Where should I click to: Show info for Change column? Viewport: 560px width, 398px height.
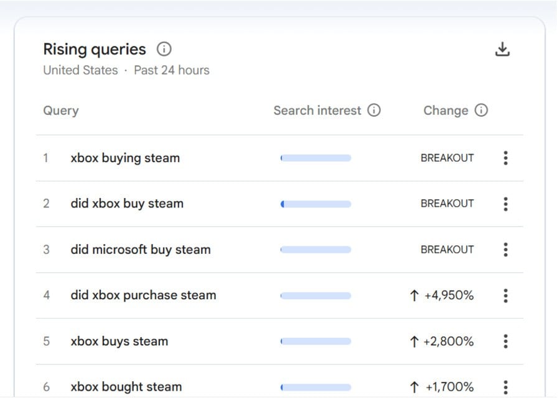click(481, 111)
